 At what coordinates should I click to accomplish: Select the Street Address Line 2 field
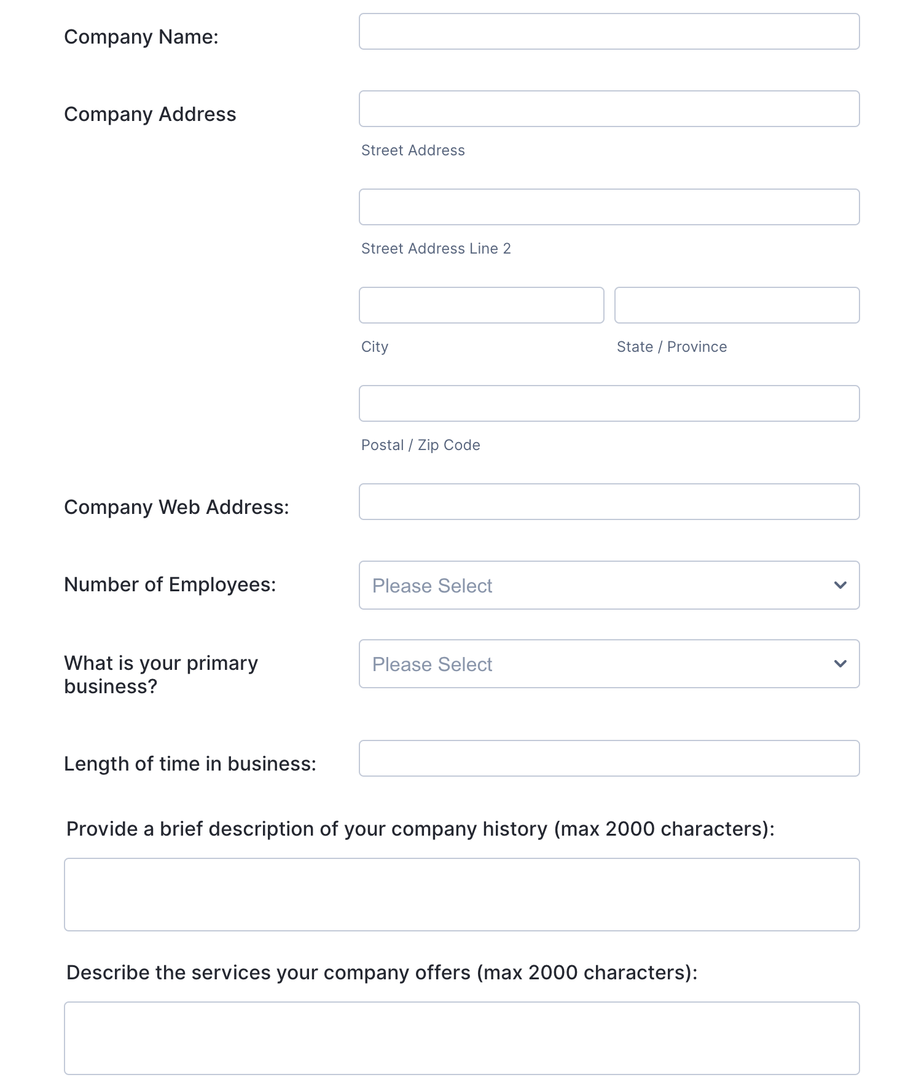(x=608, y=207)
